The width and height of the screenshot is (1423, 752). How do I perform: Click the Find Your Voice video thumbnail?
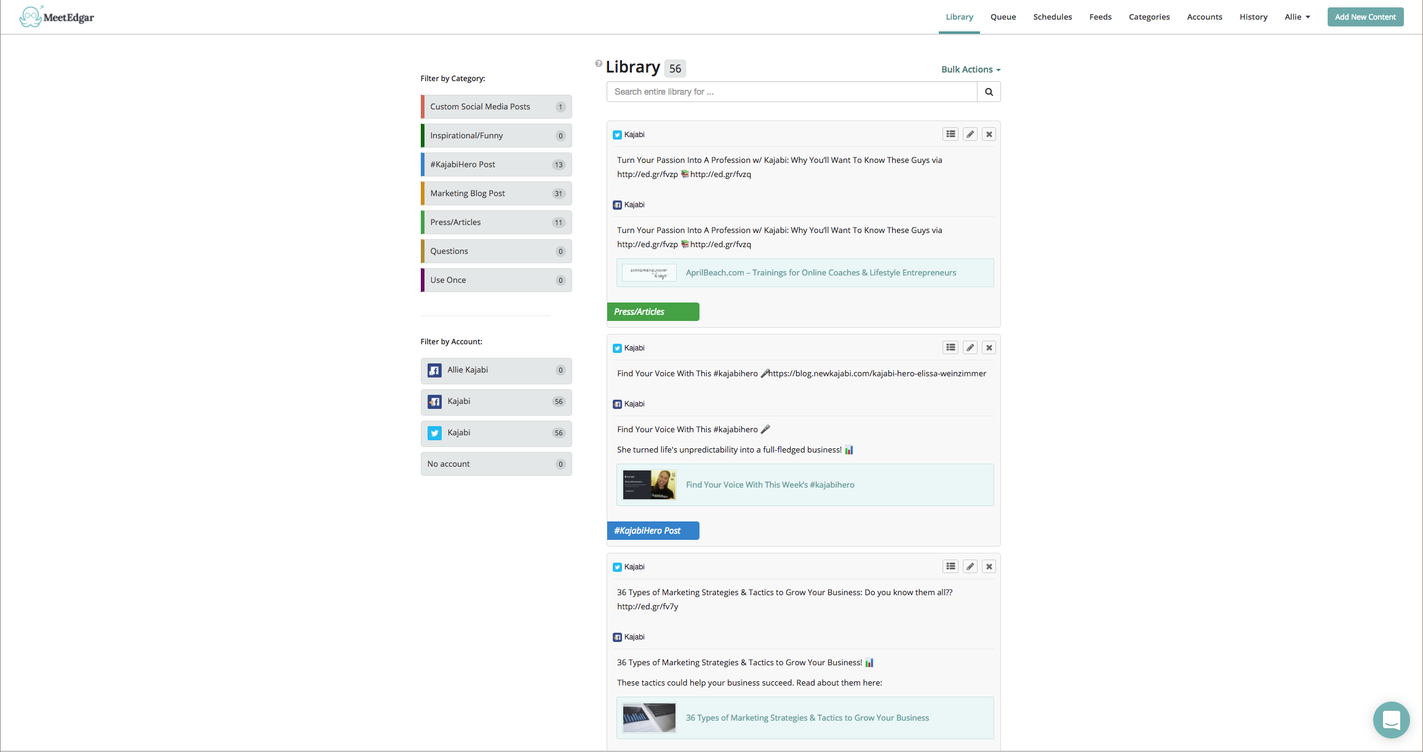coord(649,485)
